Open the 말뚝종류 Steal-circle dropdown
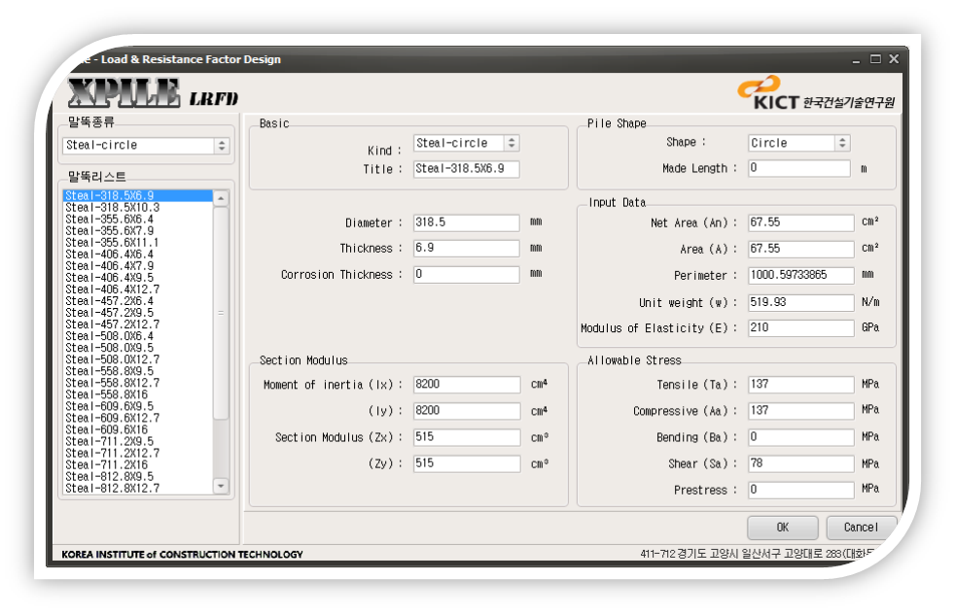956x614 pixels. click(146, 146)
